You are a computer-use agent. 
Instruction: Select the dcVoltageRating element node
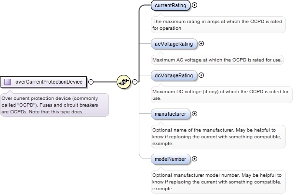coord(174,75)
